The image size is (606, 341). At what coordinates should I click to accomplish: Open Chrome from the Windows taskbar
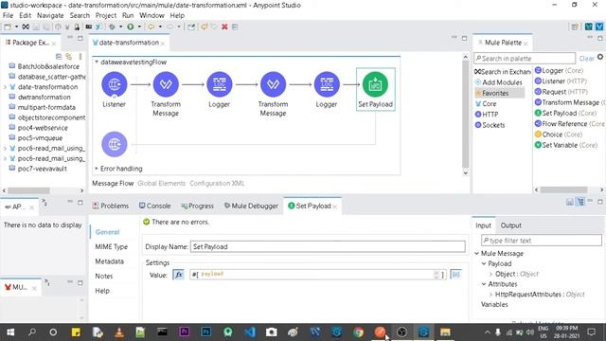point(358,332)
